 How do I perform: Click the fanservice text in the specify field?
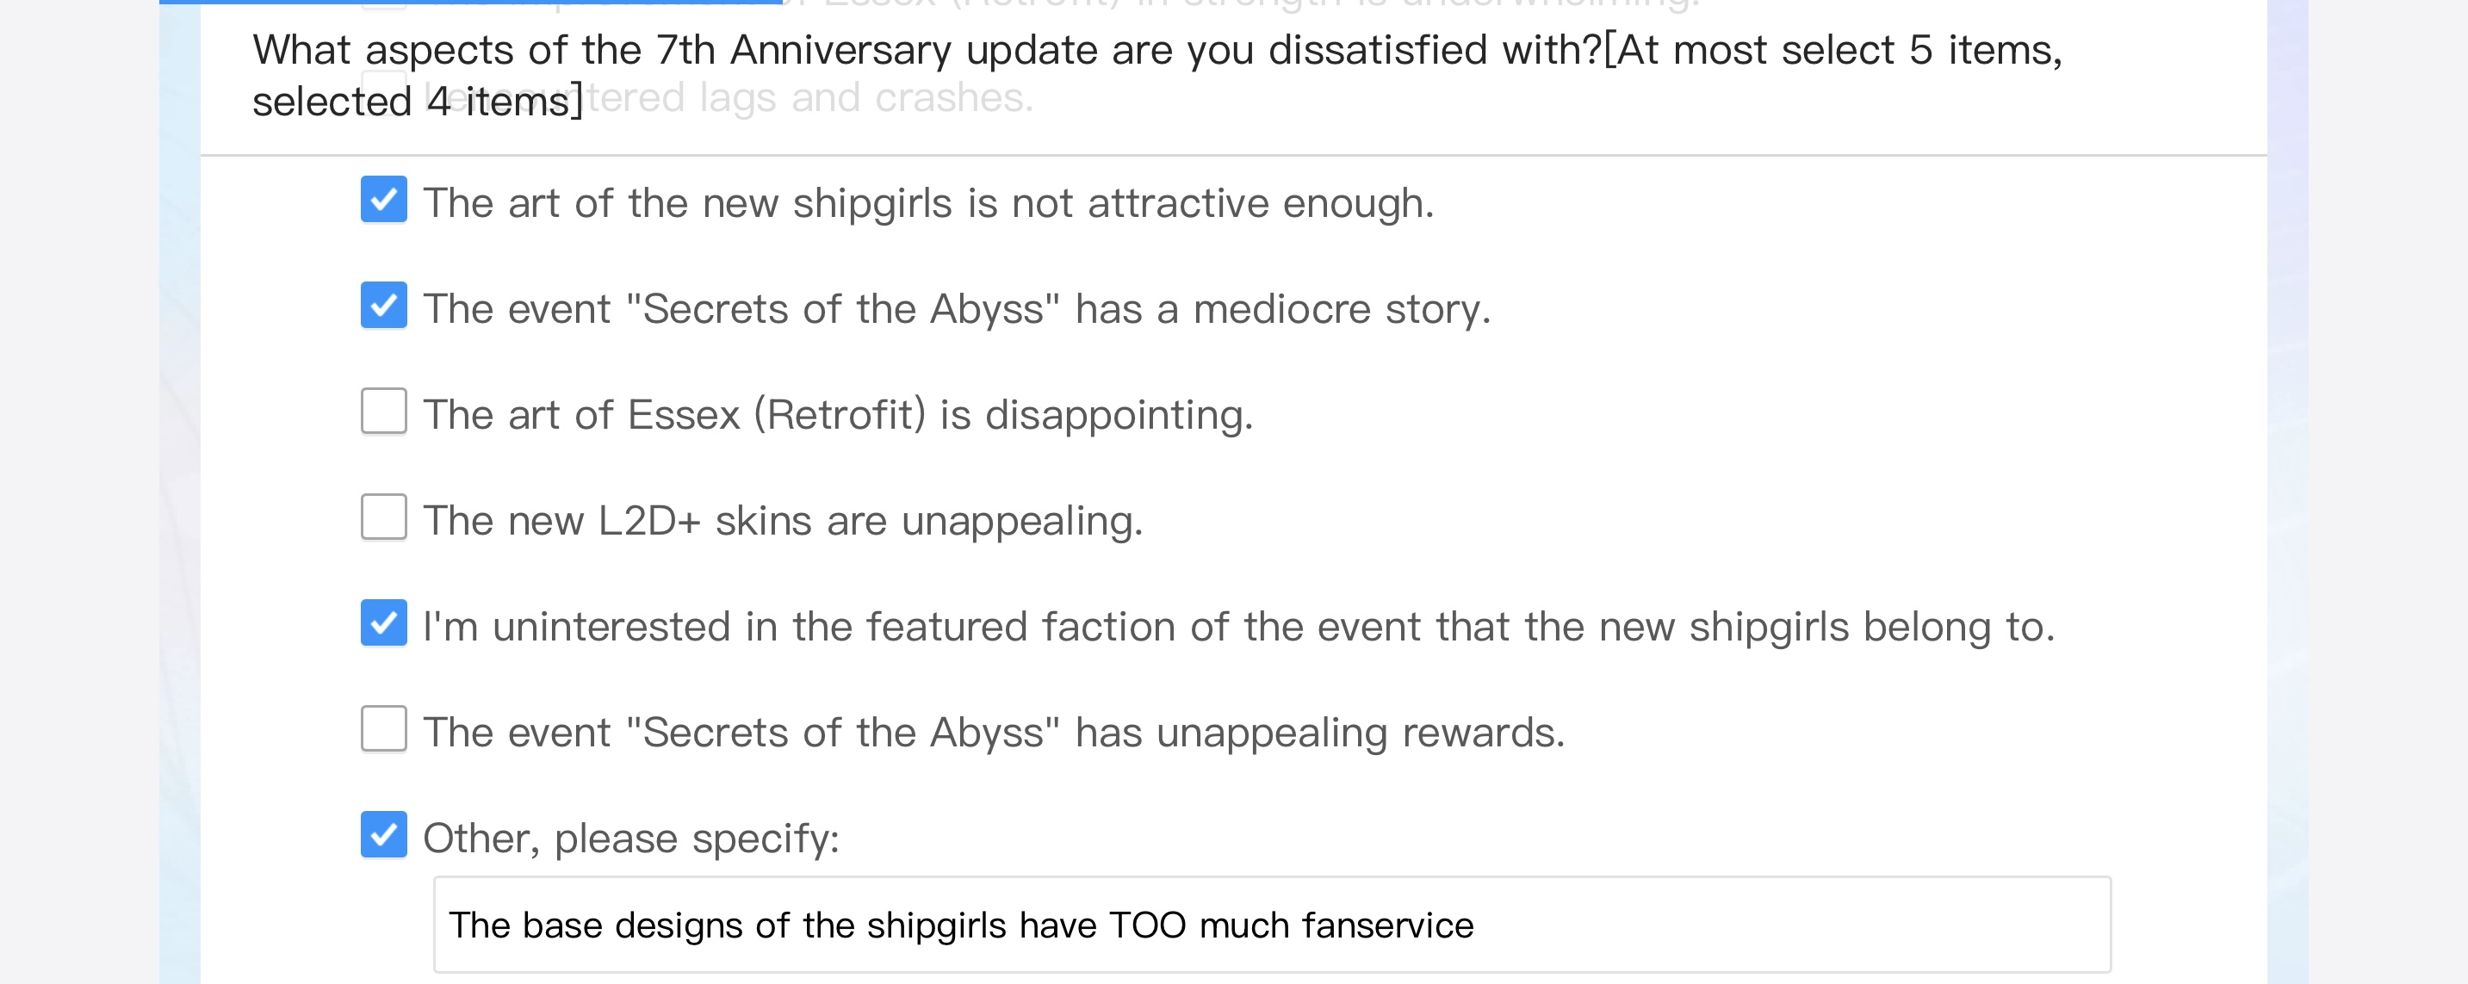[x=960, y=925]
